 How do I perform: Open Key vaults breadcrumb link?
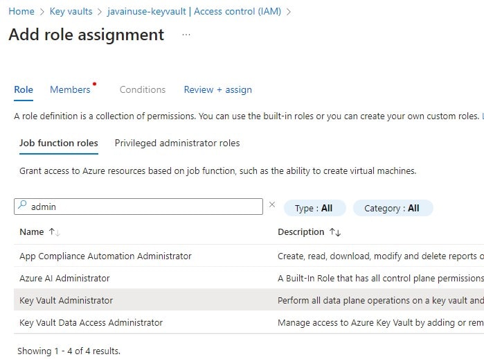pyautogui.click(x=71, y=11)
